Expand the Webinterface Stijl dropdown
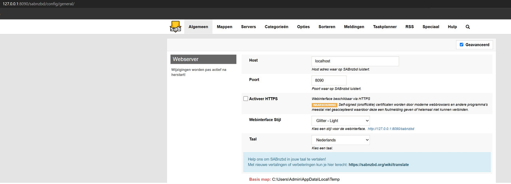Image resolution: width=511 pixels, height=184 pixels. click(x=341, y=120)
